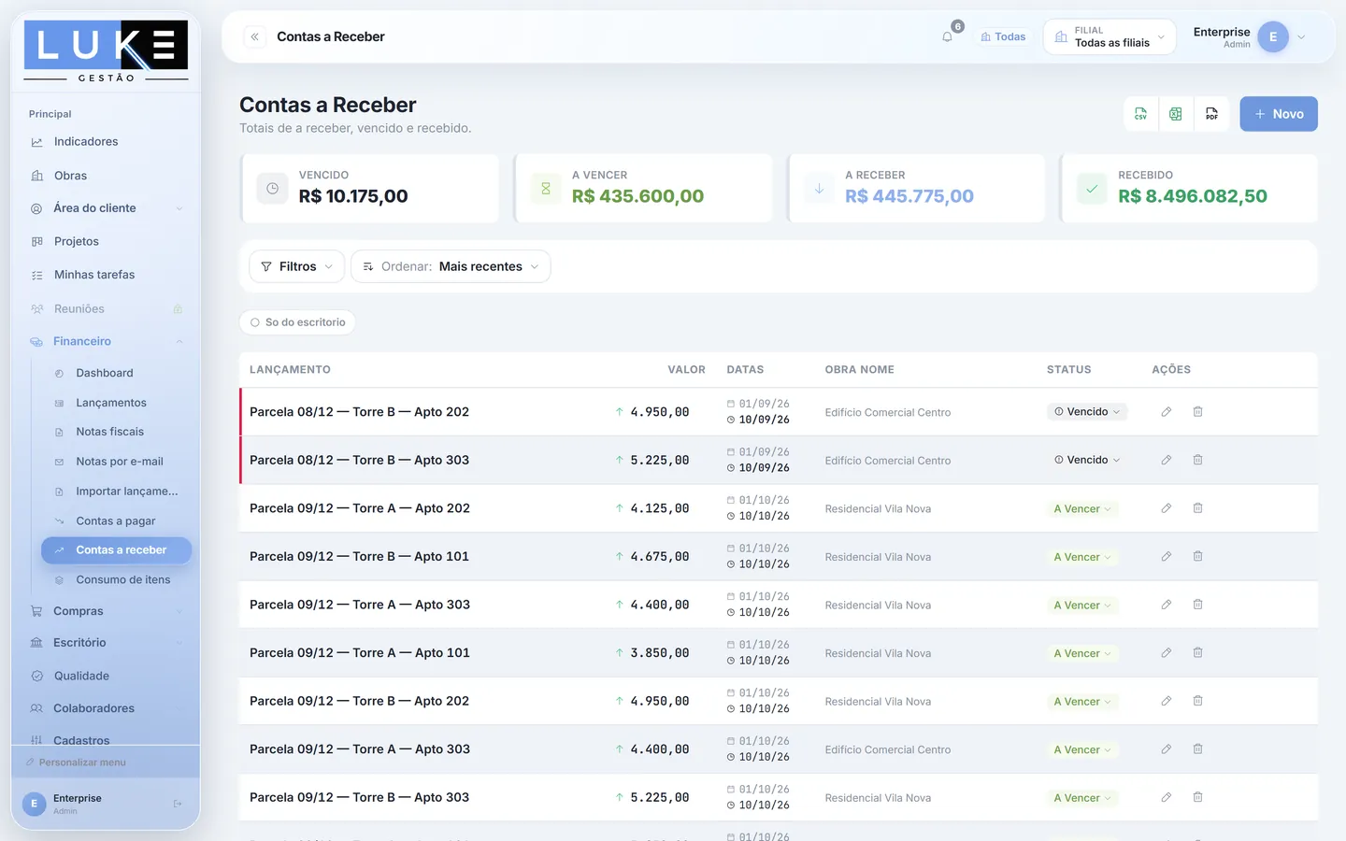Screen dimensions: 1346x841
Task: Toggle the Todas notifications filter
Action: click(x=1003, y=37)
